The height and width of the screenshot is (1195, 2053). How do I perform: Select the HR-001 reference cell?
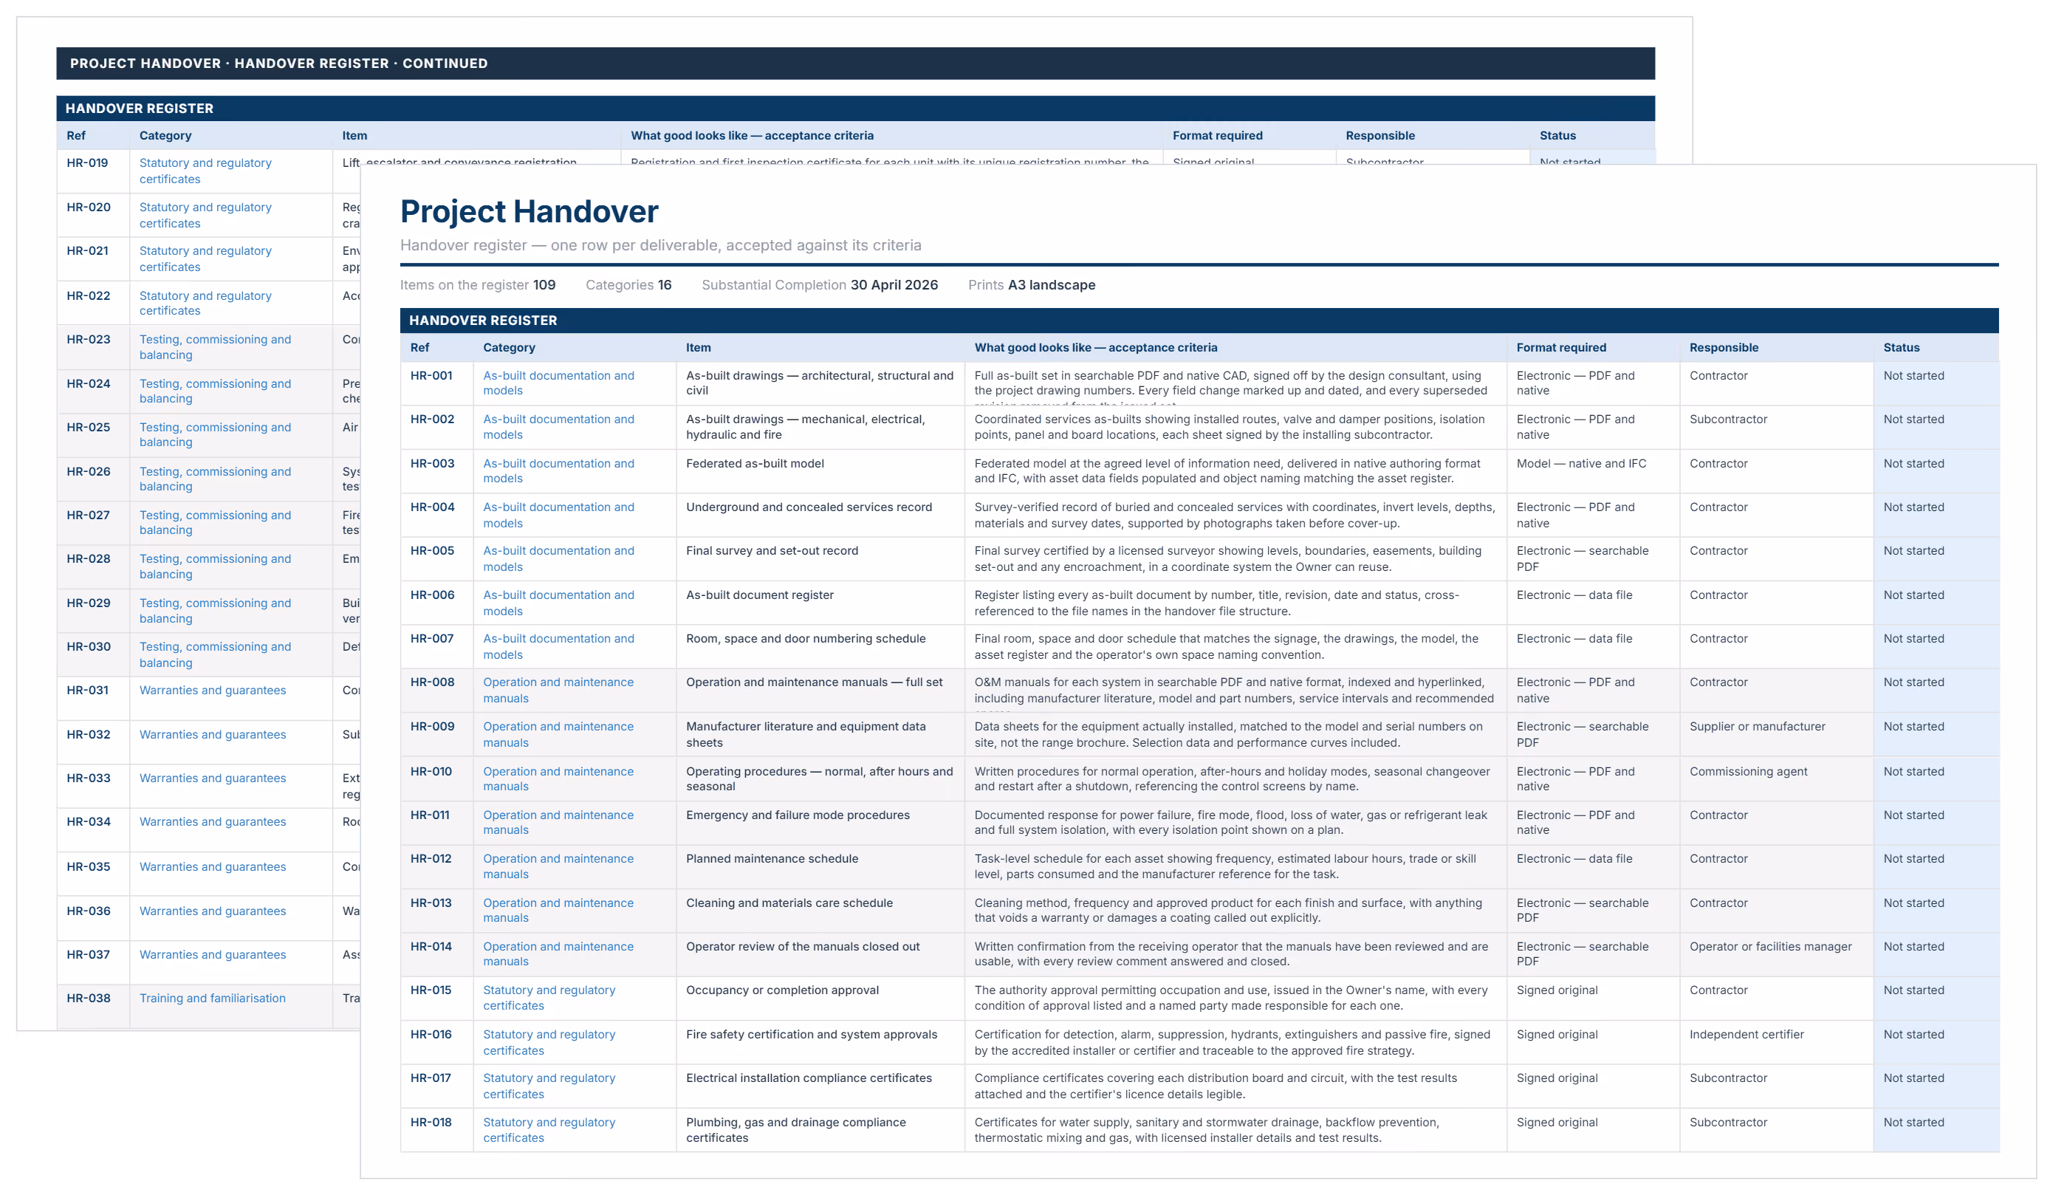click(x=436, y=383)
